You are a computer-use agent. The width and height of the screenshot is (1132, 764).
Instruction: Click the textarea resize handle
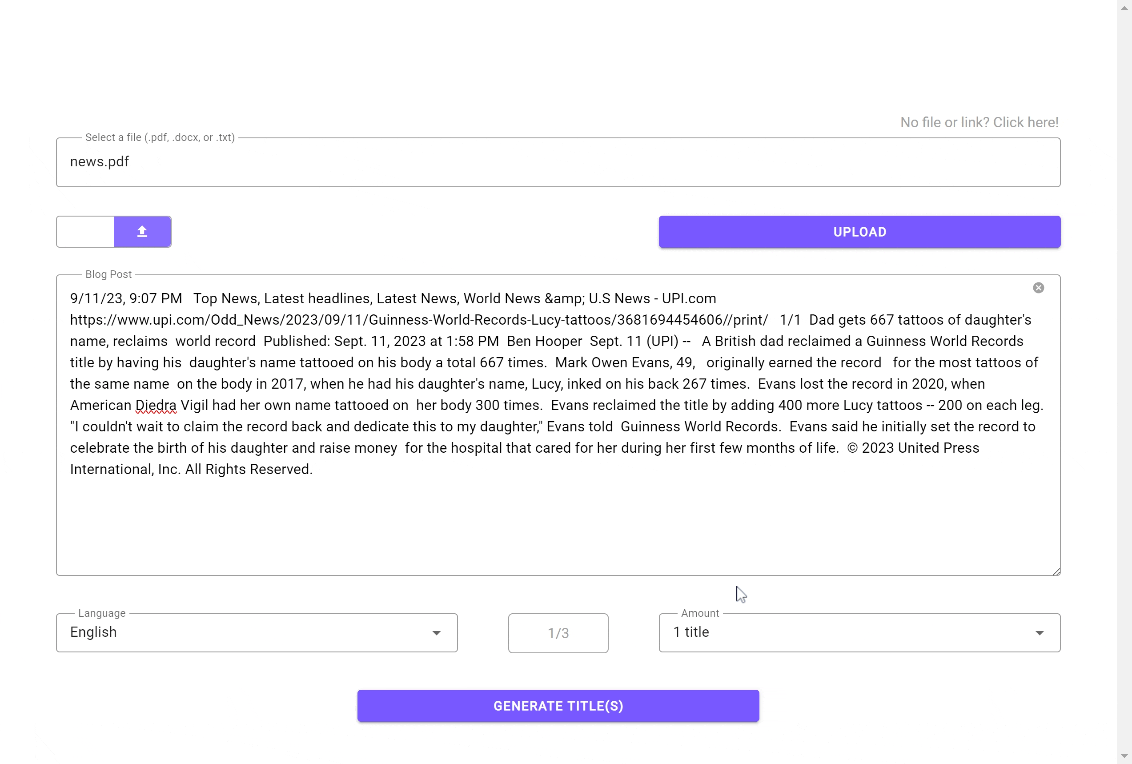[x=1056, y=571]
